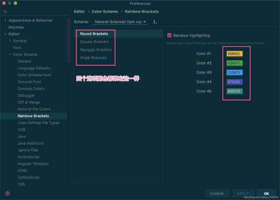Select Java Additions item
This screenshot has height=200, width=280.
pyautogui.click(x=31, y=143)
